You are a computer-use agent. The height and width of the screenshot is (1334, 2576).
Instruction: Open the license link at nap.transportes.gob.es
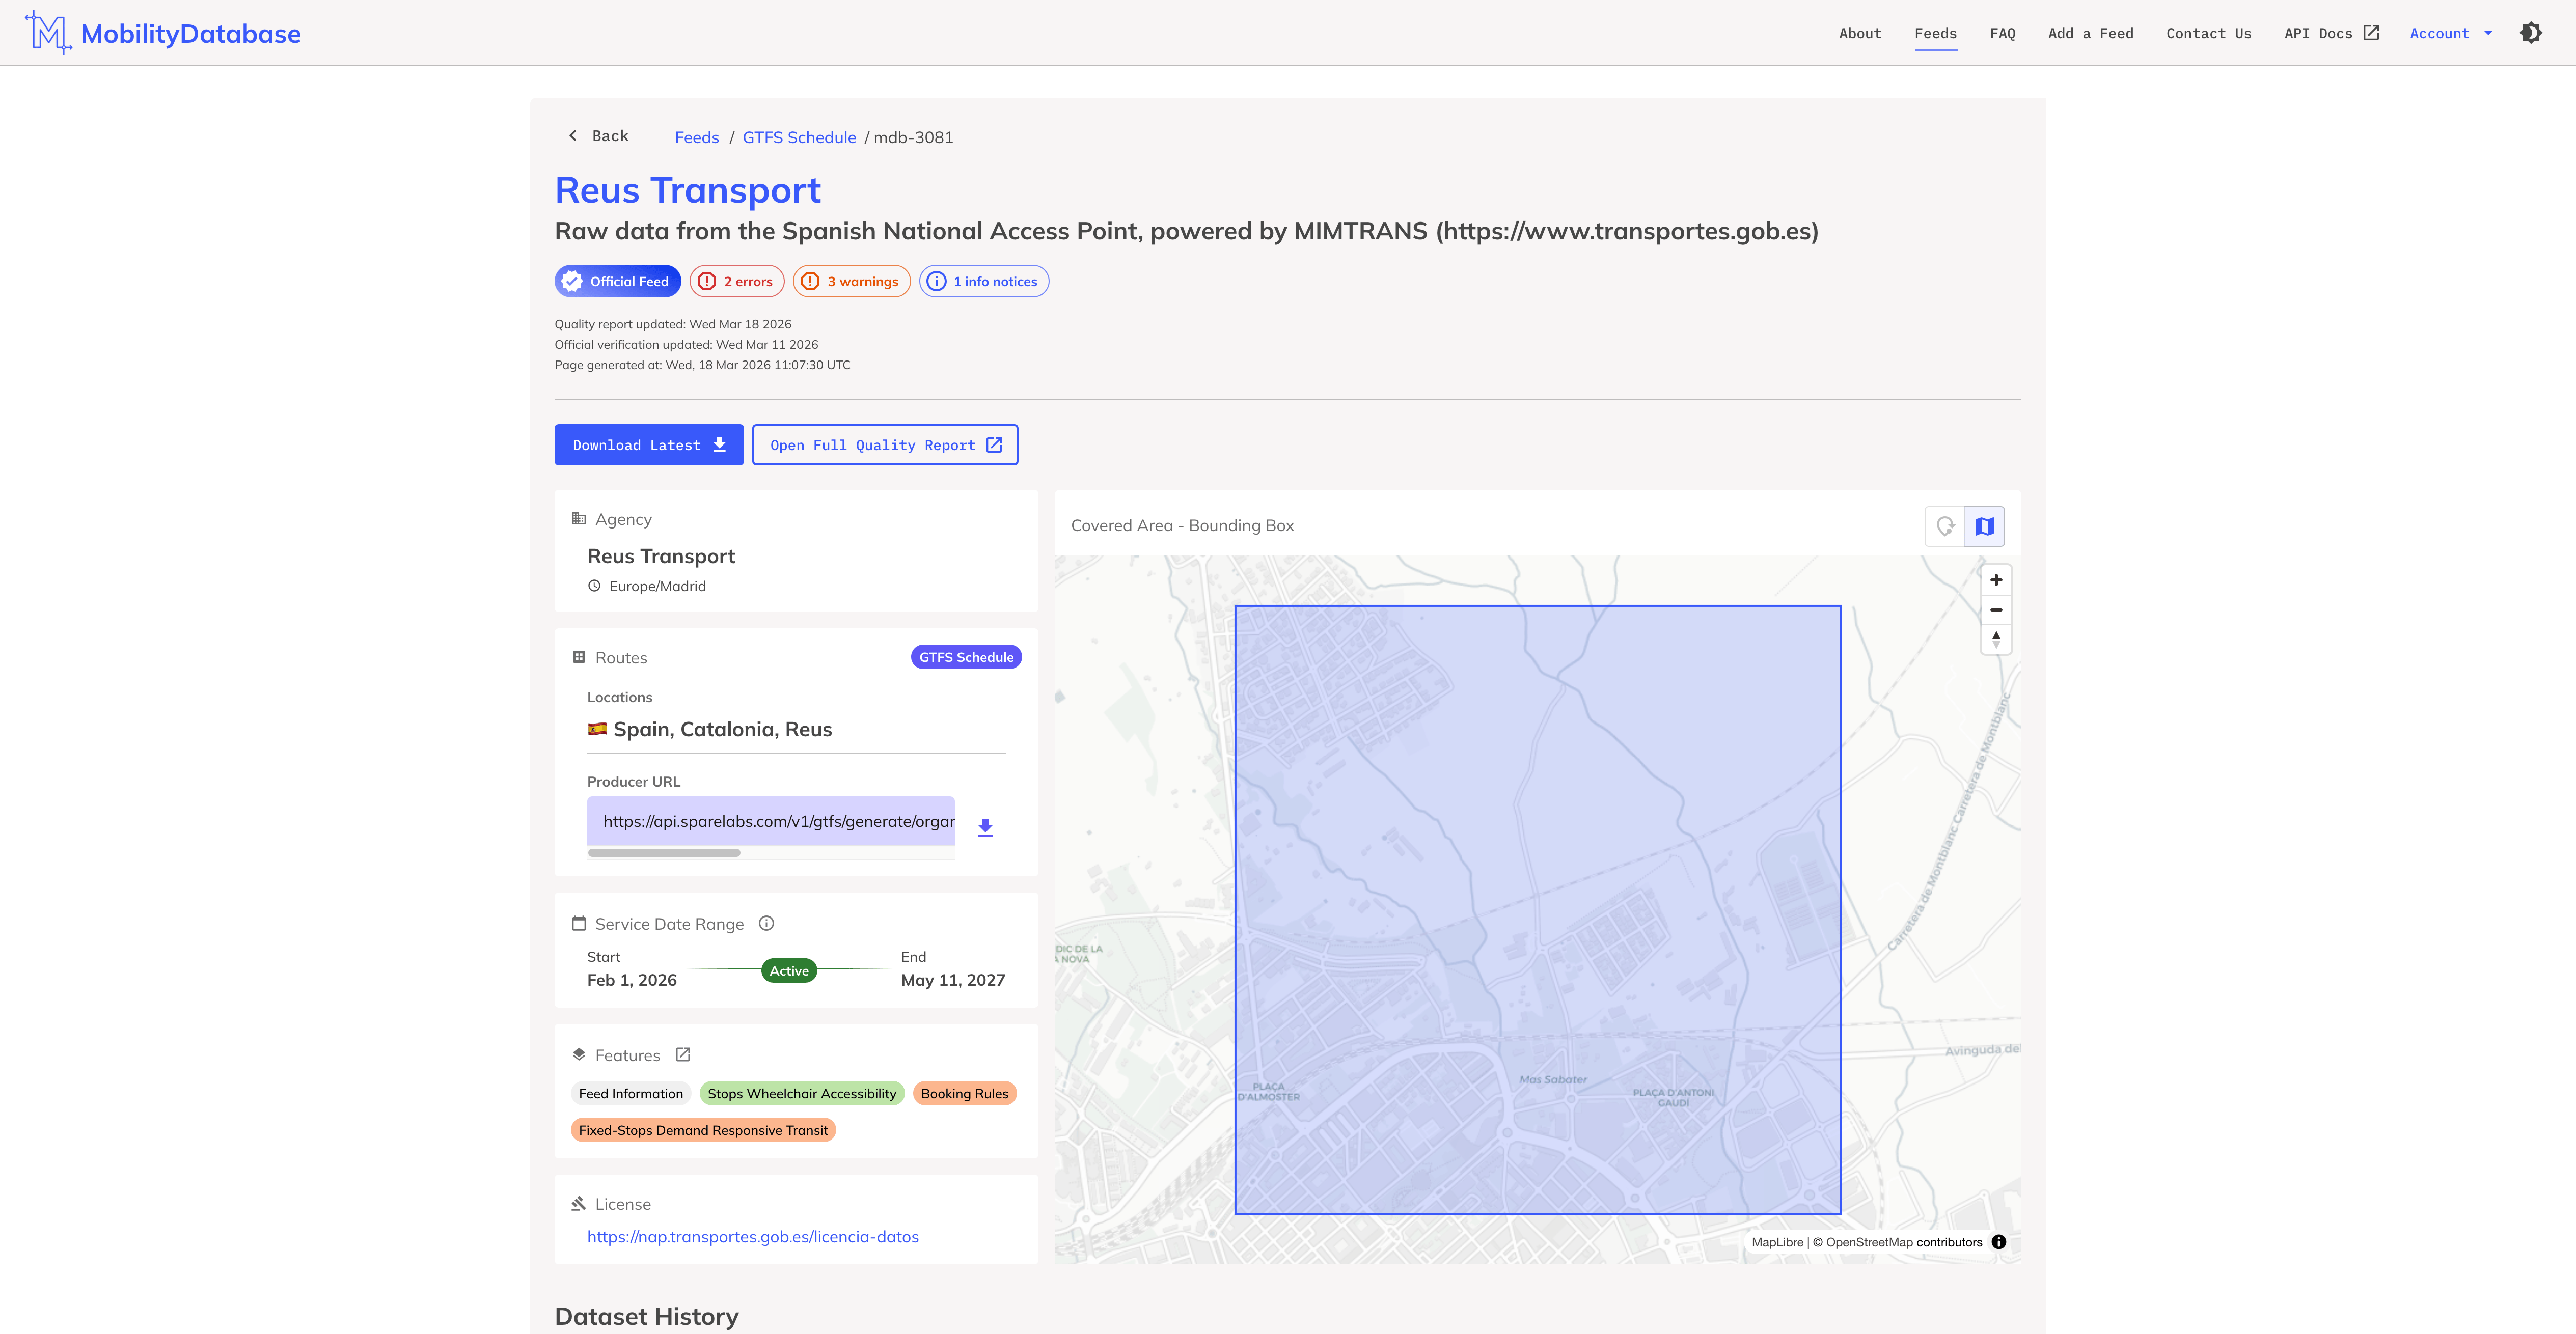click(753, 1236)
